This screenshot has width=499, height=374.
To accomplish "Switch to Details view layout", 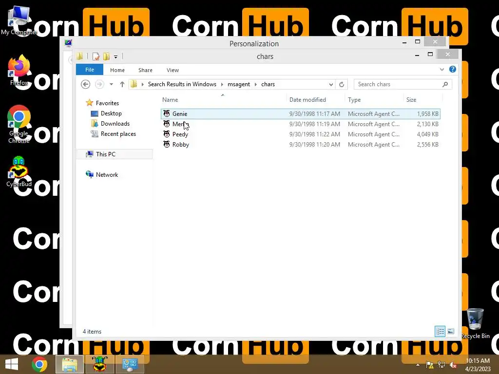I will tap(440, 331).
